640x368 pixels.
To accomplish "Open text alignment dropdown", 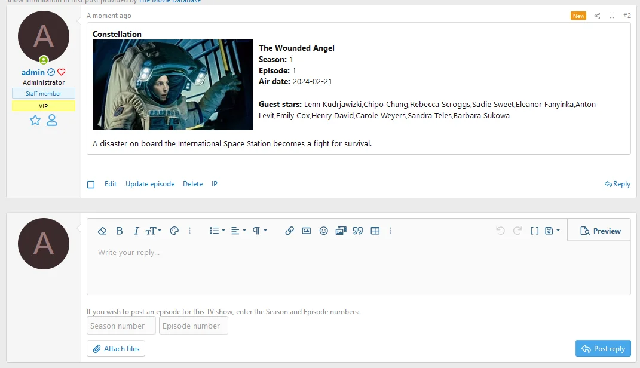I will pos(238,231).
